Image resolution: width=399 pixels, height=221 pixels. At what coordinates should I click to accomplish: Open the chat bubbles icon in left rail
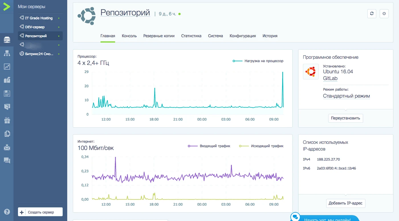(x=7, y=161)
